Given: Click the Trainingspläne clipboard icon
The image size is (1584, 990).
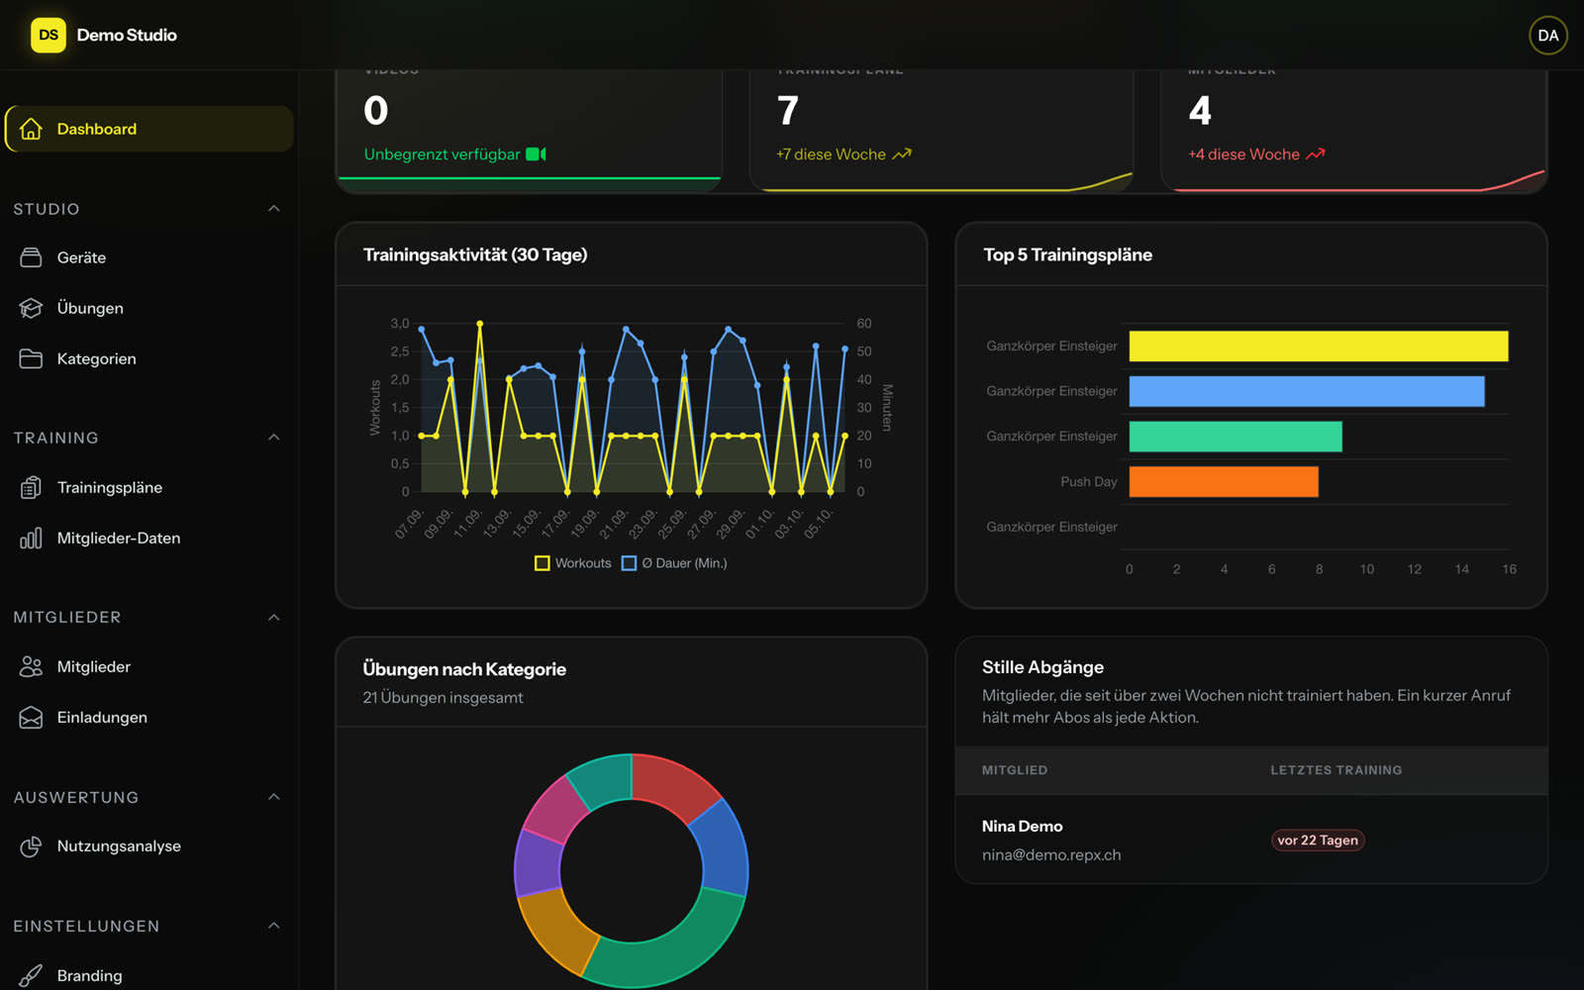Looking at the screenshot, I should 31,487.
